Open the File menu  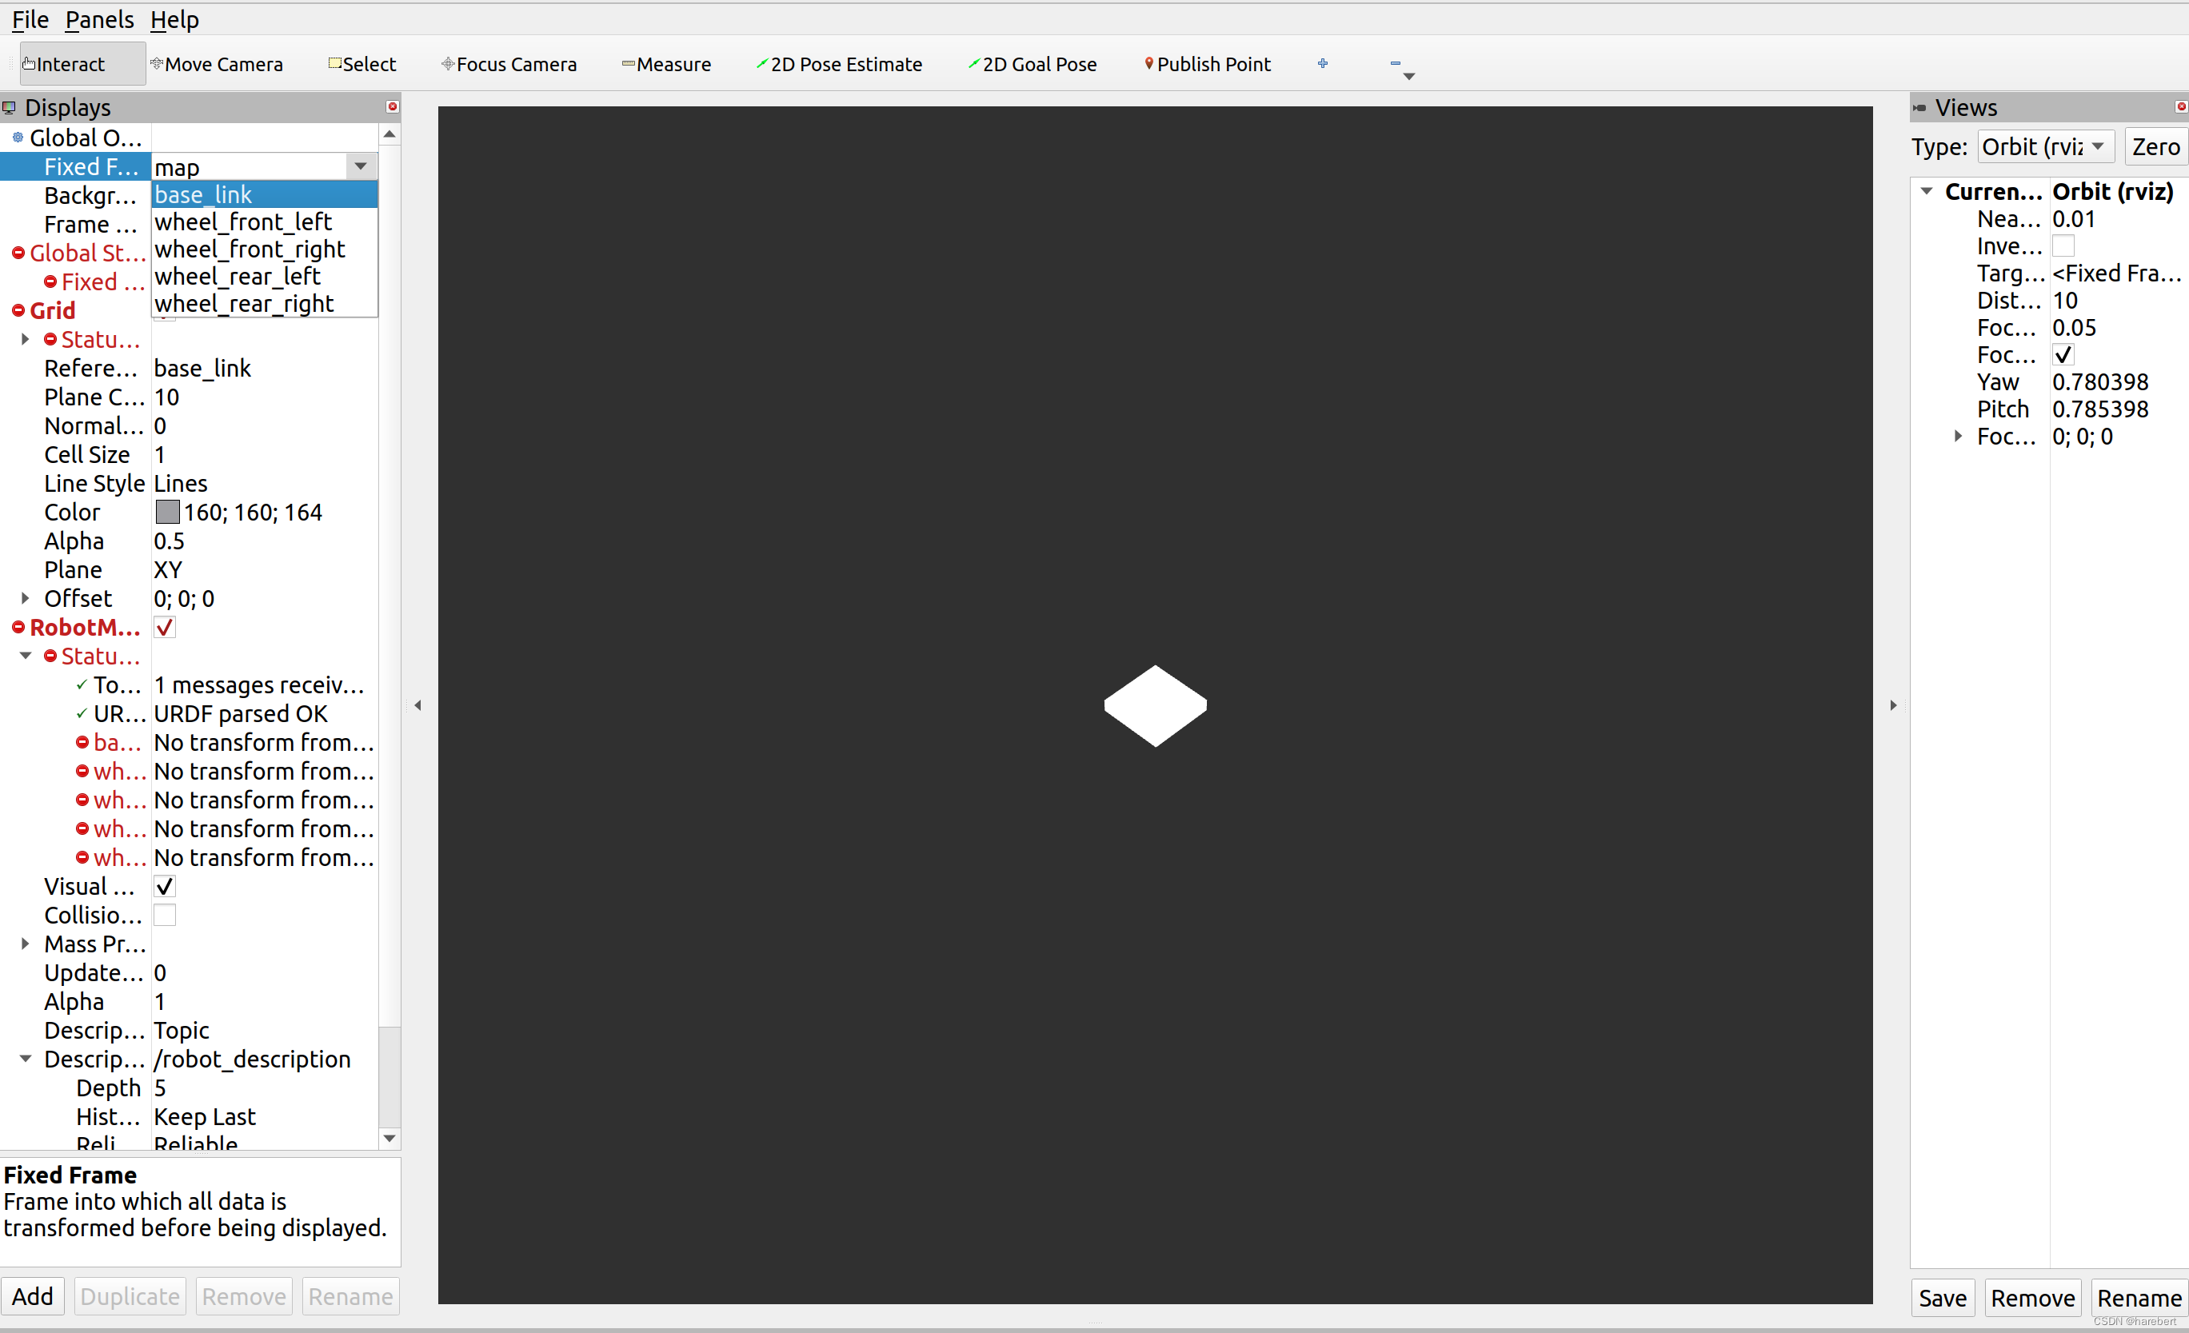coord(30,19)
